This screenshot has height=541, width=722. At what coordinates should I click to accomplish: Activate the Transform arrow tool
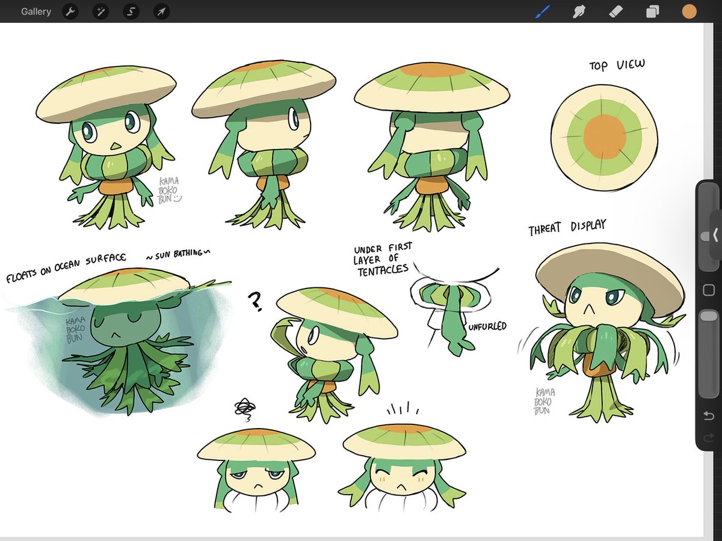tap(161, 11)
